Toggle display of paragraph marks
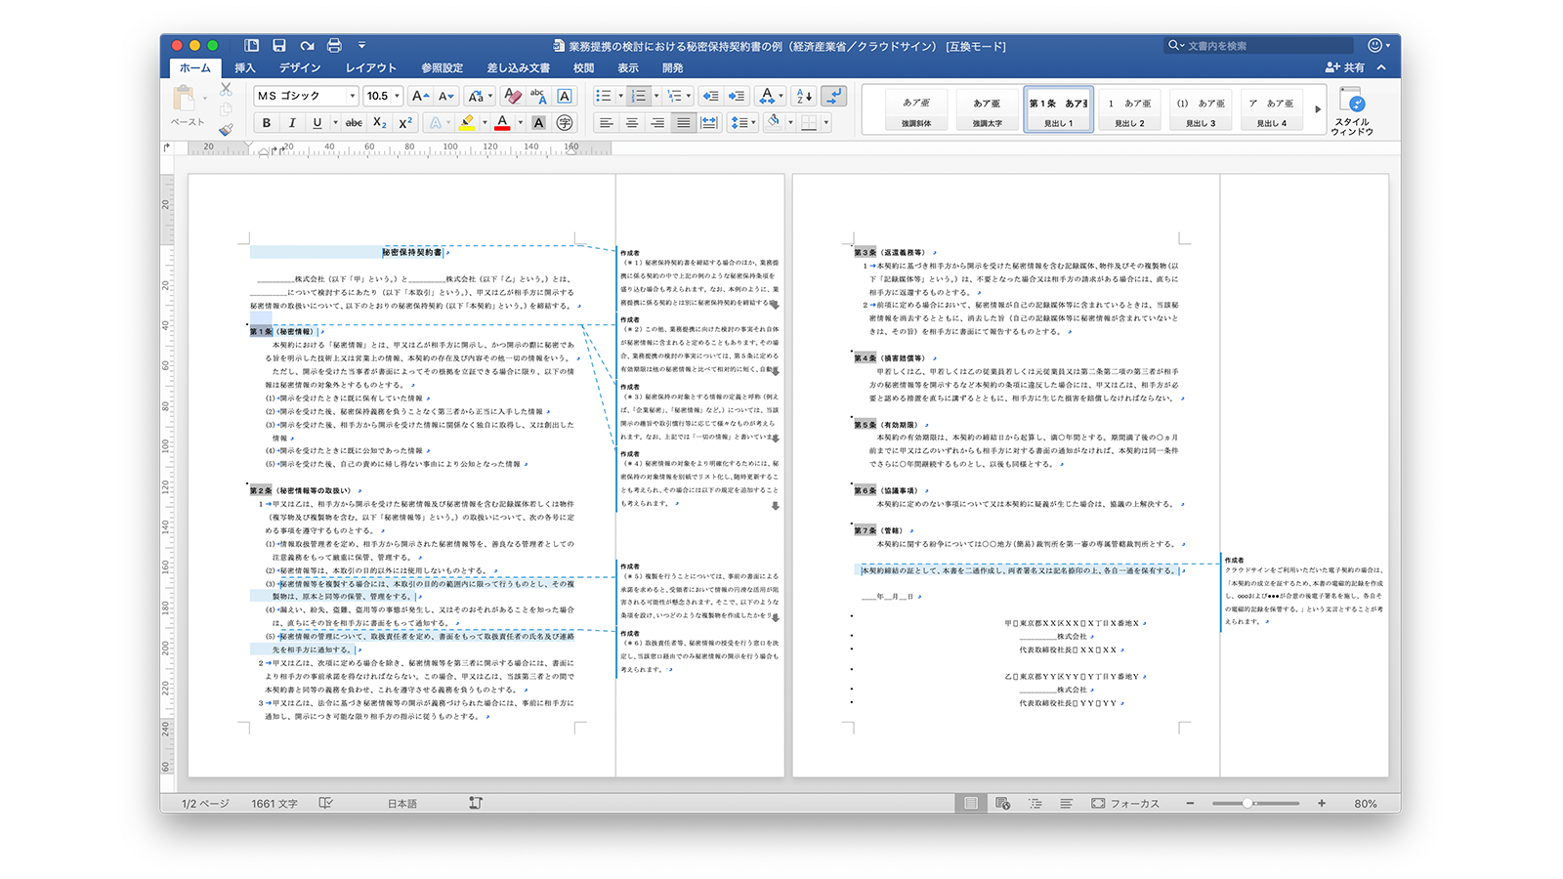The height and width of the screenshot is (879, 1563). pyautogui.click(x=833, y=96)
